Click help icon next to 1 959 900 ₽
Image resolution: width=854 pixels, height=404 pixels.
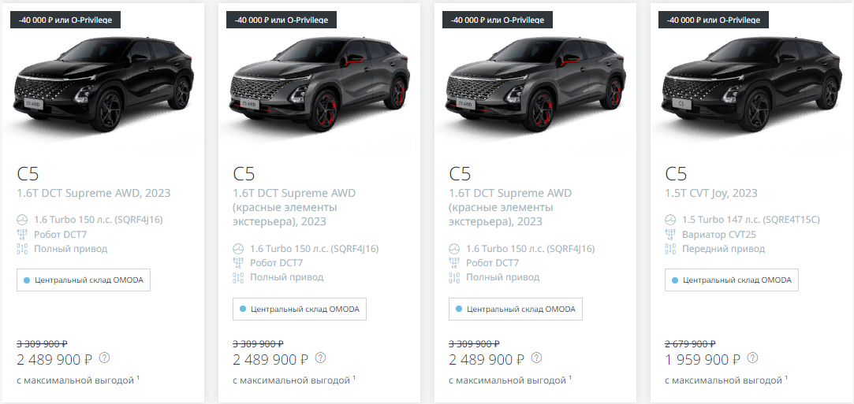click(x=753, y=358)
